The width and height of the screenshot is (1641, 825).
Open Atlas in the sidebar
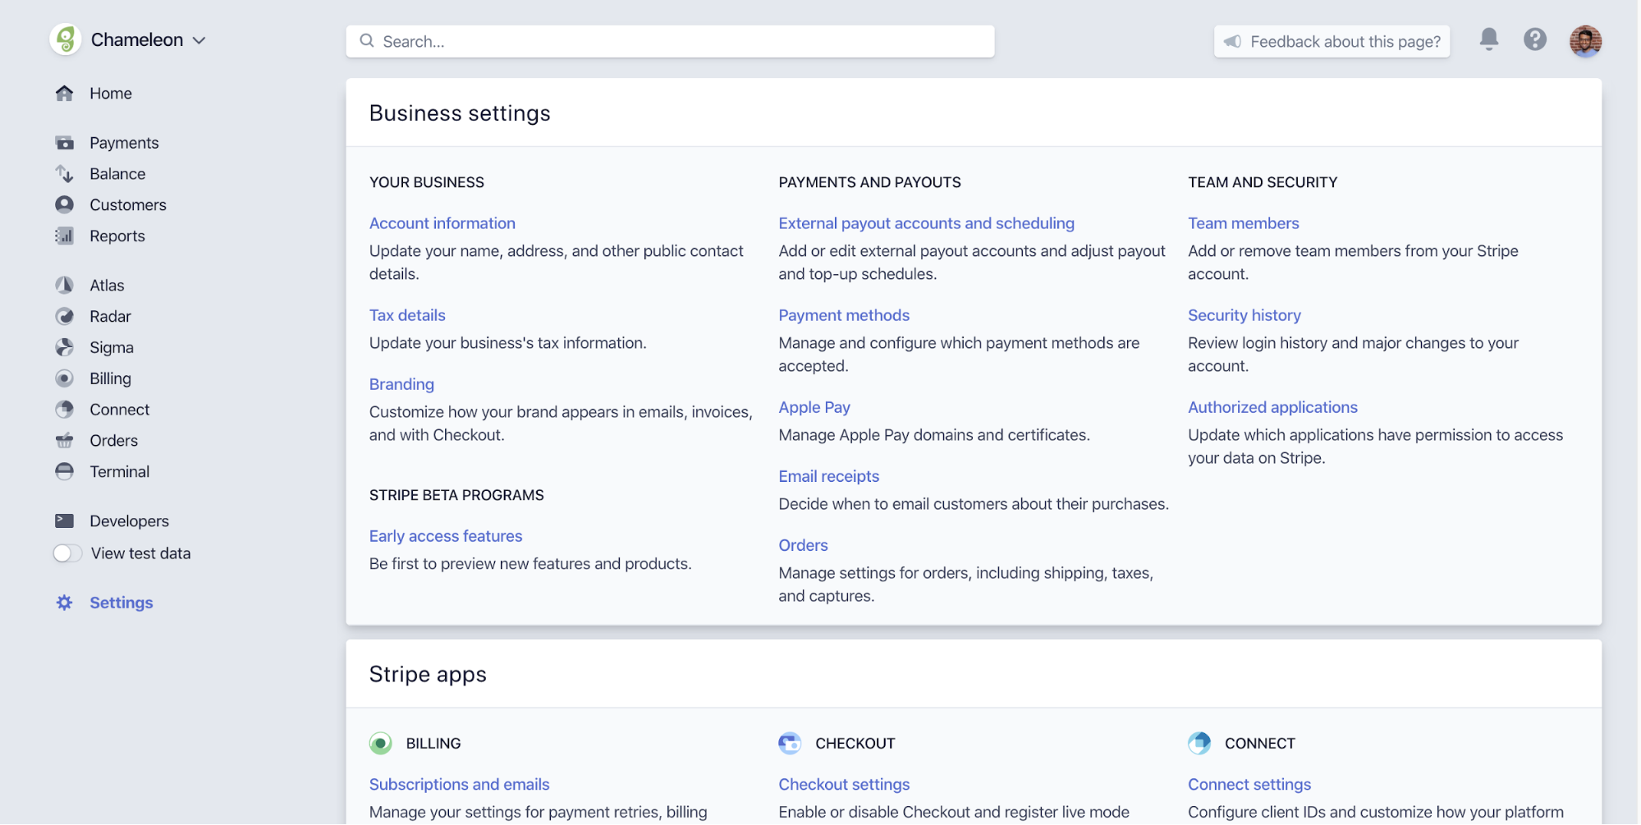point(107,285)
